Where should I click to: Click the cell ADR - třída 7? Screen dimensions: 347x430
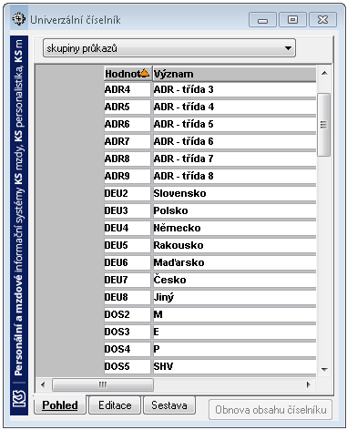(234, 159)
